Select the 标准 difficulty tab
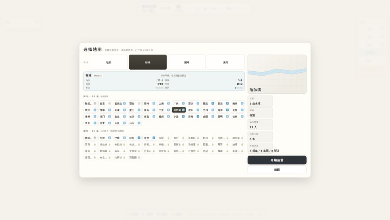Image resolution: width=390 pixels, height=220 pixels. tap(148, 62)
